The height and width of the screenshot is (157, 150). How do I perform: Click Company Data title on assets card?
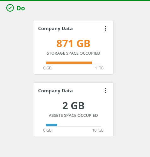coord(55,91)
